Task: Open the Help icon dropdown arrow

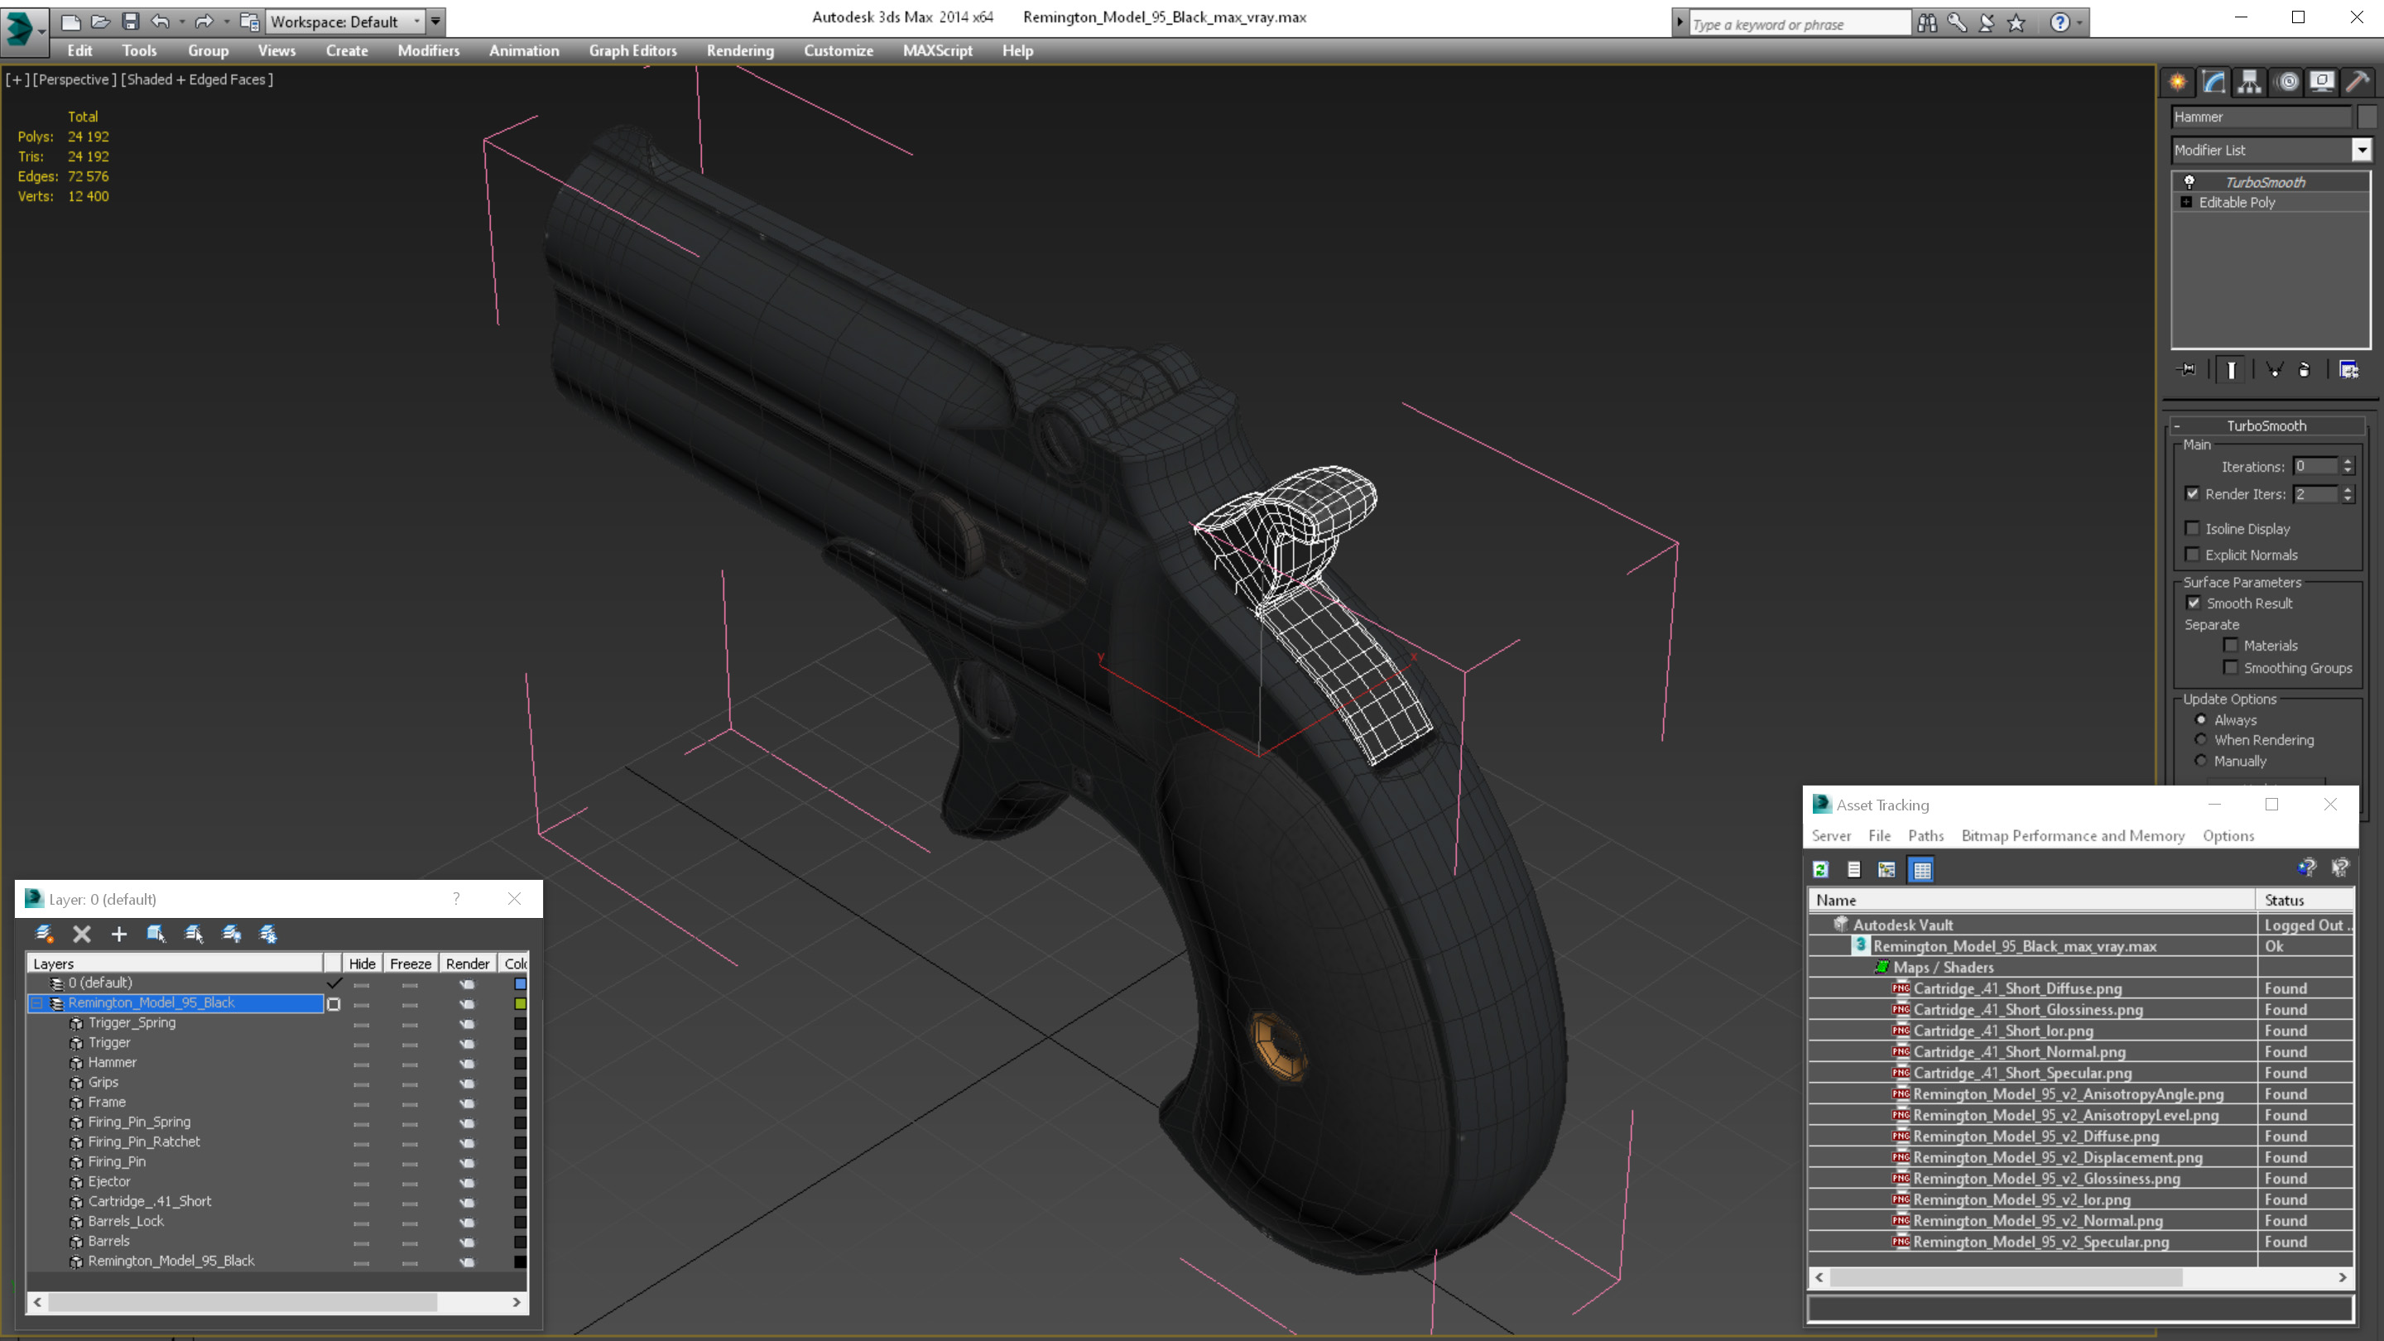Action: tap(2080, 23)
